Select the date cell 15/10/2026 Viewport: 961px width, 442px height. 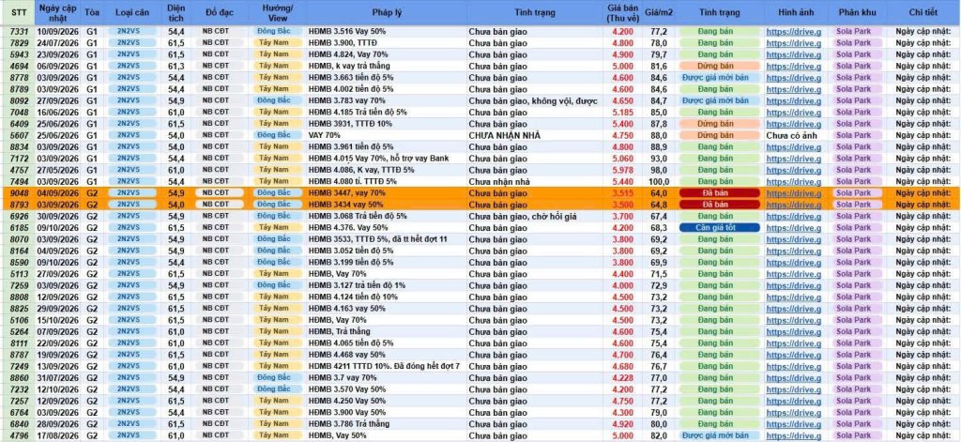[x=57, y=320]
